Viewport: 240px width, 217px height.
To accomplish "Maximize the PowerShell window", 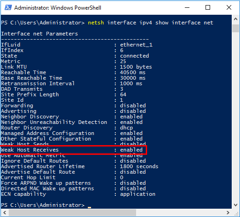I will 208,7.
